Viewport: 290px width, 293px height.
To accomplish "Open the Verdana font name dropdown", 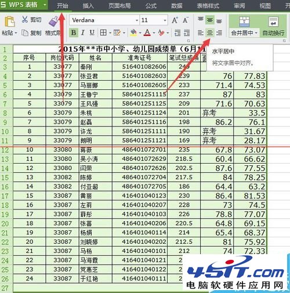I will click(137, 20).
